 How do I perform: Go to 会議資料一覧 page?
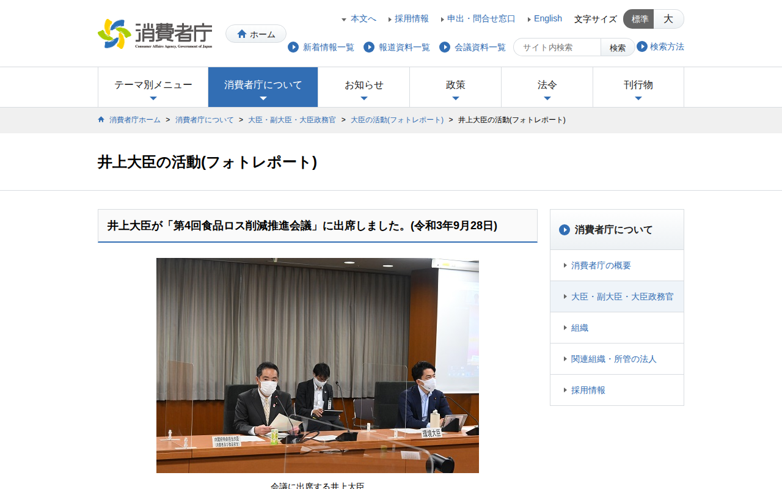pyautogui.click(x=480, y=47)
